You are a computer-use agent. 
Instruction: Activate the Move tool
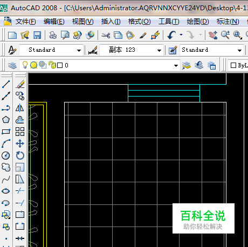[x=20, y=143]
